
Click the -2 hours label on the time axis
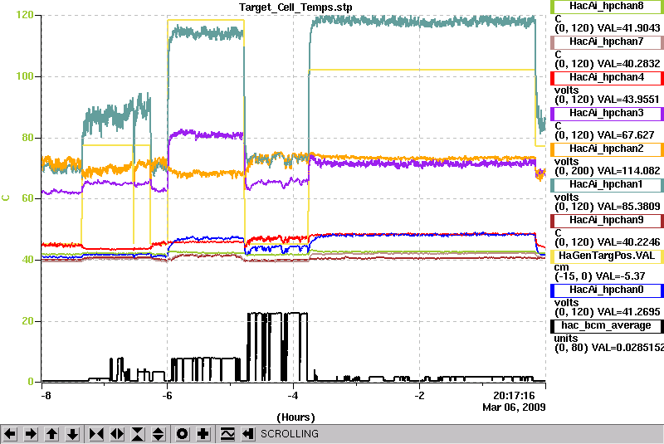419,396
